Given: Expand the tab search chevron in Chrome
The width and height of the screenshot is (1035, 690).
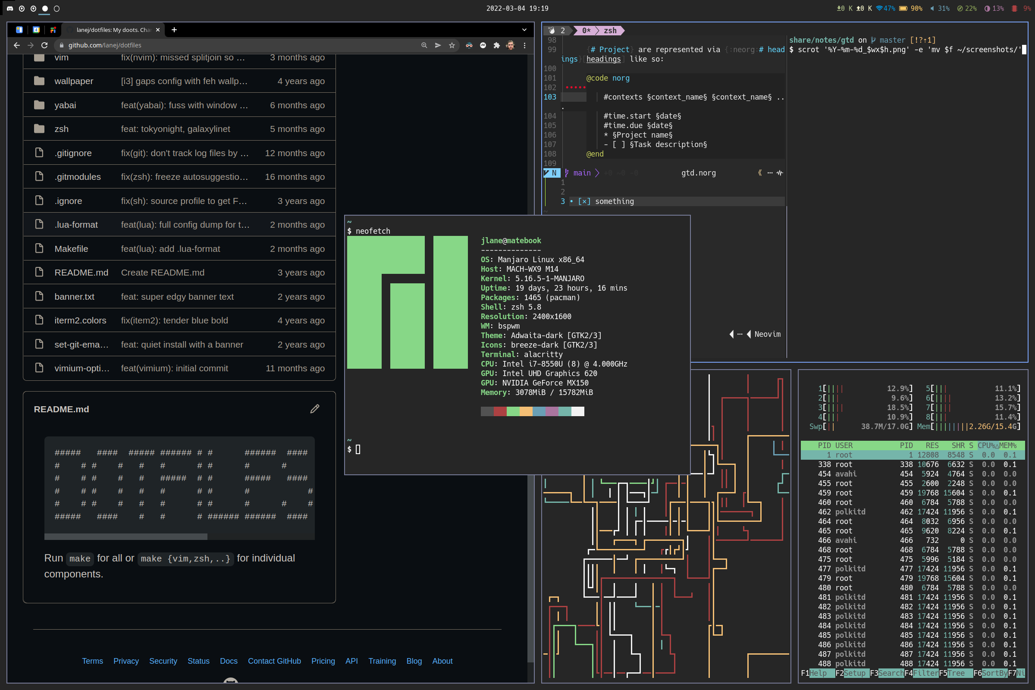Looking at the screenshot, I should pos(524,30).
